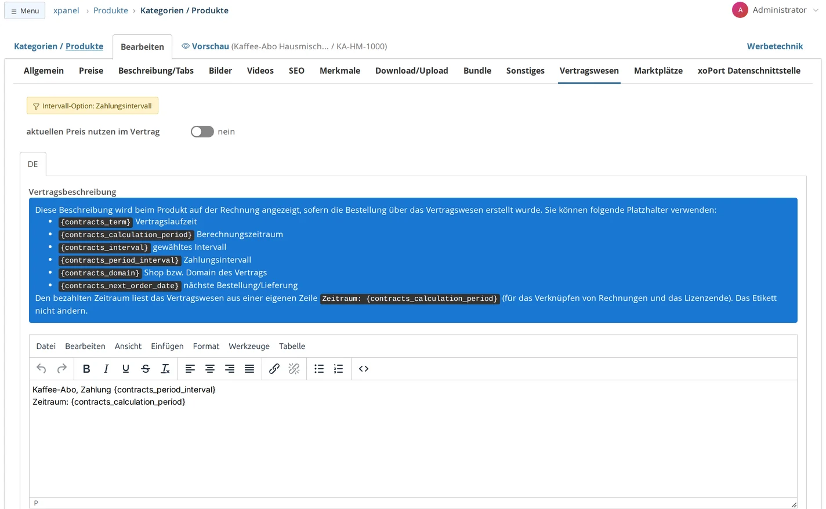Insert a numbered list
Viewport: 826px width, 509px height.
339,369
